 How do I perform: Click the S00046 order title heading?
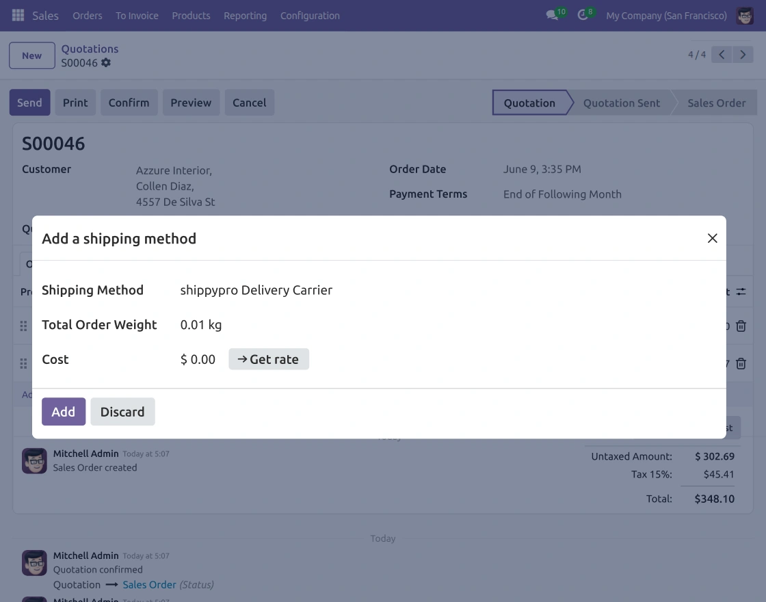point(53,144)
